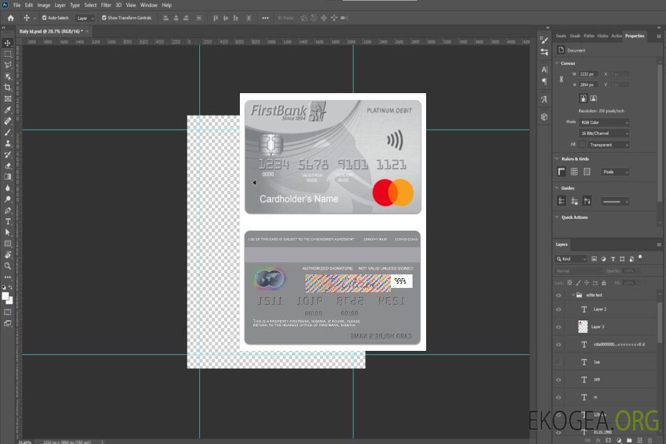Open the 3D panel cube icon

(545, 117)
